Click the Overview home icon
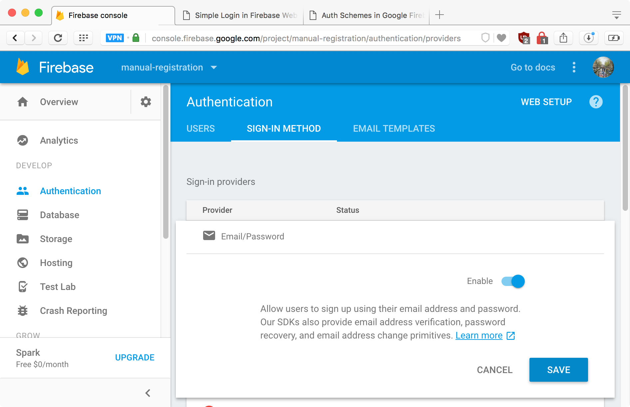The width and height of the screenshot is (630, 407). coord(23,102)
